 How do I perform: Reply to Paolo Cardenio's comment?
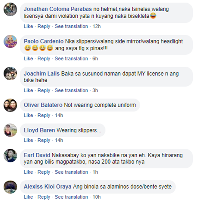[44, 59]
